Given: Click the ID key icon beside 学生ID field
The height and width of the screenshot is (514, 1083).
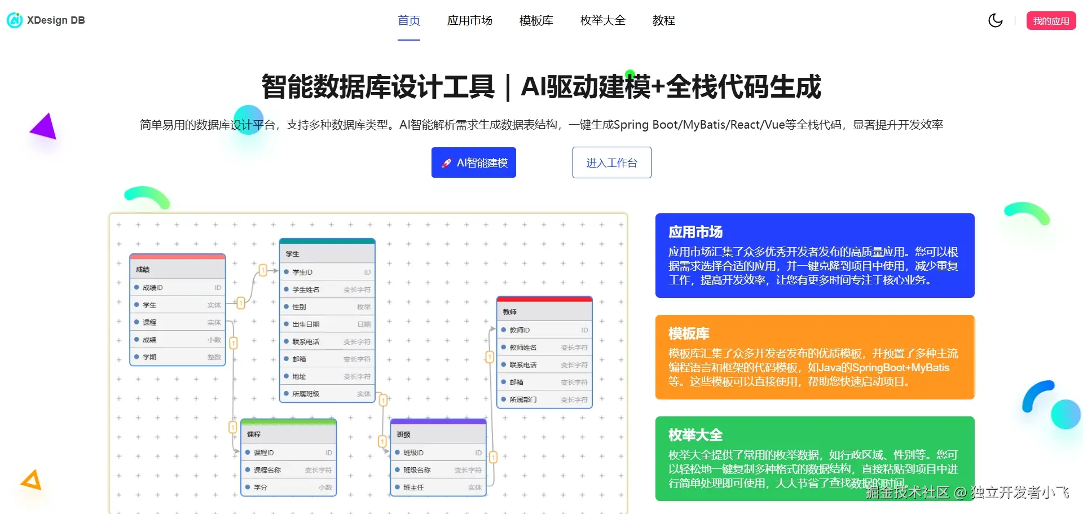Looking at the screenshot, I should 367,272.
